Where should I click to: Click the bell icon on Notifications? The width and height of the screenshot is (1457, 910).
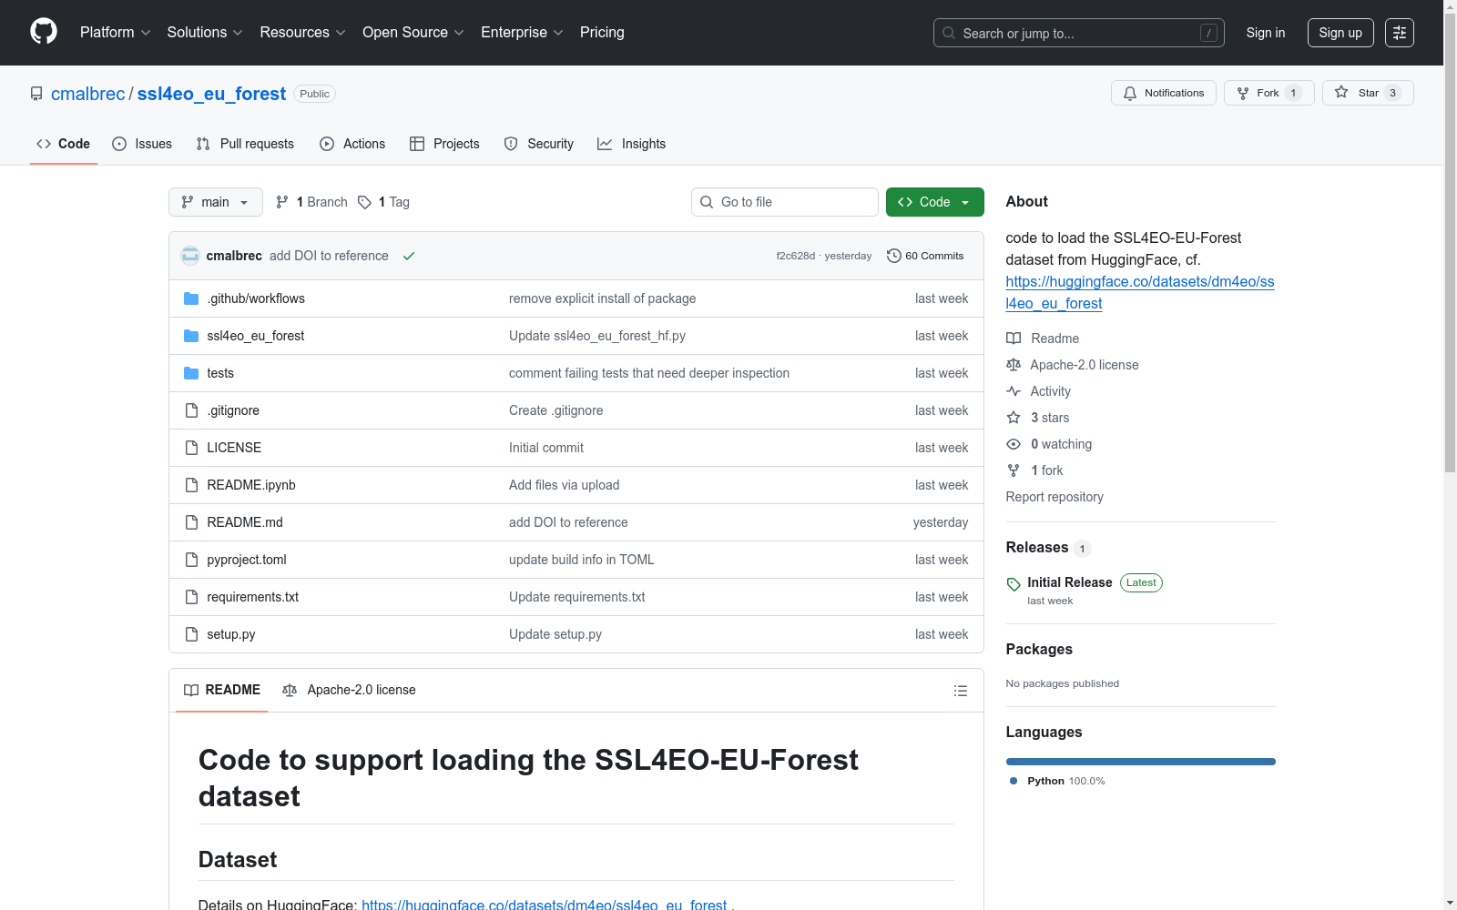point(1130,93)
